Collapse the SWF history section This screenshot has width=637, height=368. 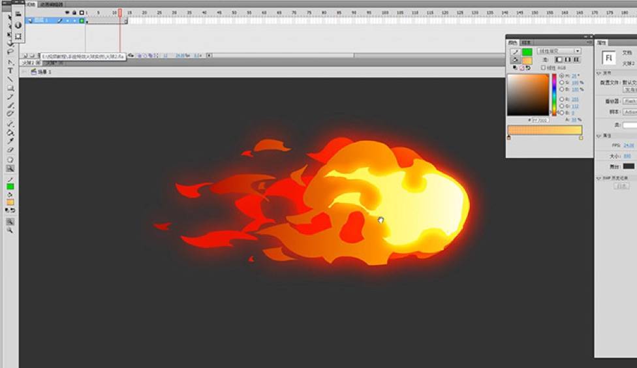click(598, 178)
